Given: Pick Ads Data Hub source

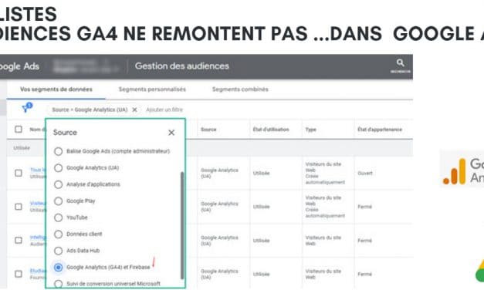Looking at the screenshot, I should click(x=59, y=251).
